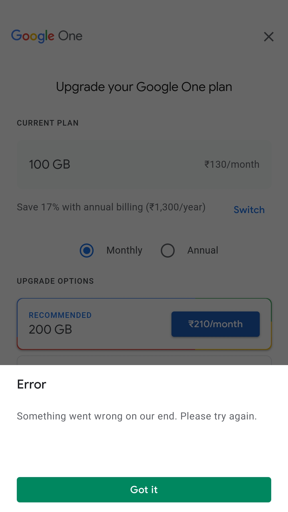
Task: Tap the Error dialog heading
Action: click(x=32, y=384)
